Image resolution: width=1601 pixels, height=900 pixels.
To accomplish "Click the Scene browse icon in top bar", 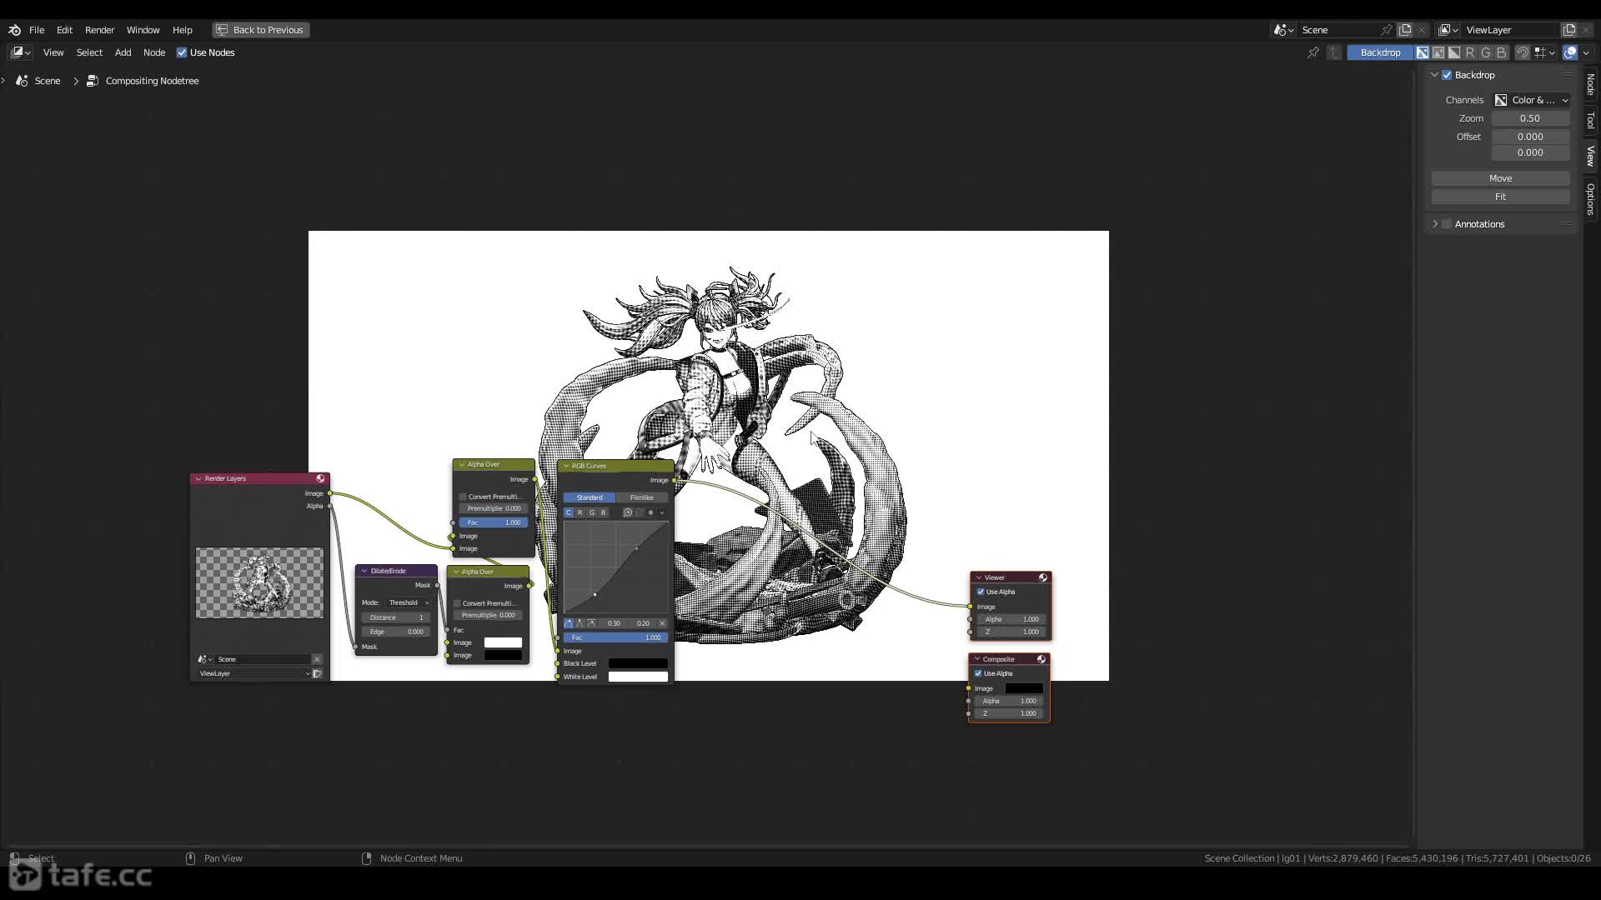I will pos(1283,30).
